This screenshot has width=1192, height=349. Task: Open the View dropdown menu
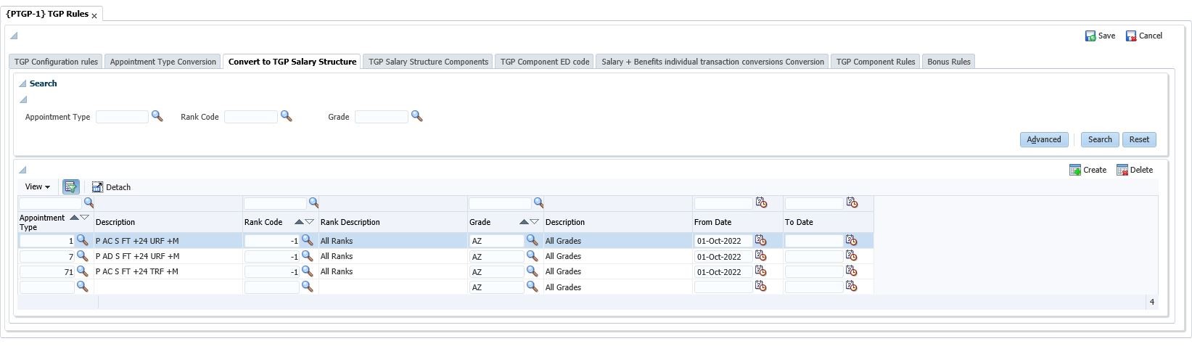point(38,187)
